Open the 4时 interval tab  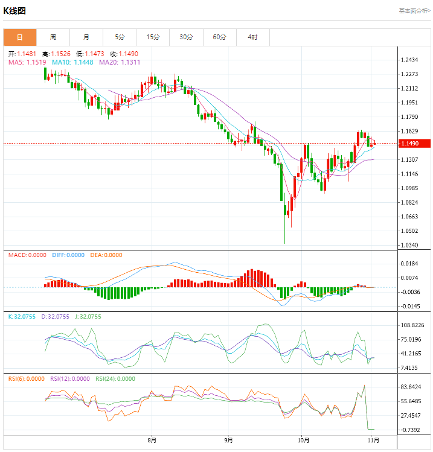tap(253, 37)
